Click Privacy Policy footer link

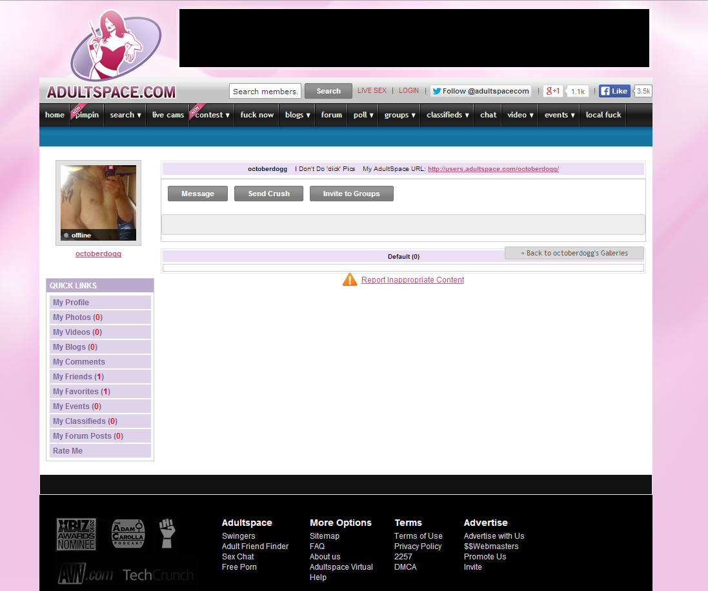(418, 546)
